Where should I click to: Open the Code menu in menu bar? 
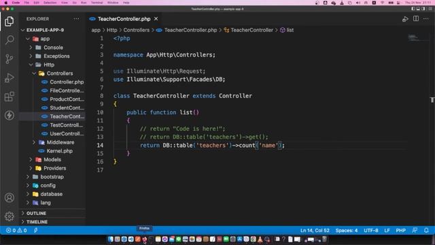[x=16, y=3]
